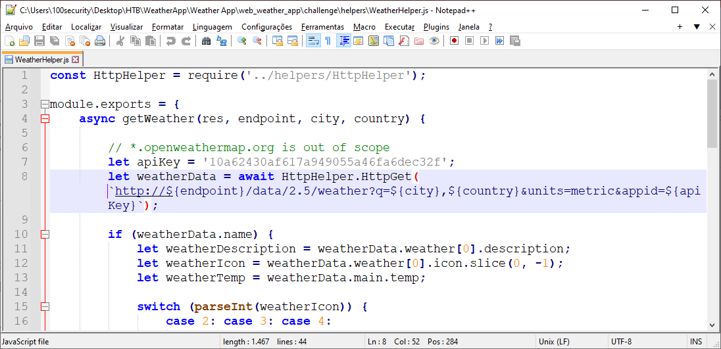Toggle synchronized vertical scrolling icon
The width and height of the screenshot is (721, 349).
tap(277, 41)
